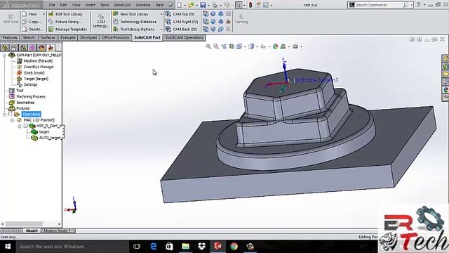
Task: Select the CAM Right (YZ) view
Action: [182, 22]
